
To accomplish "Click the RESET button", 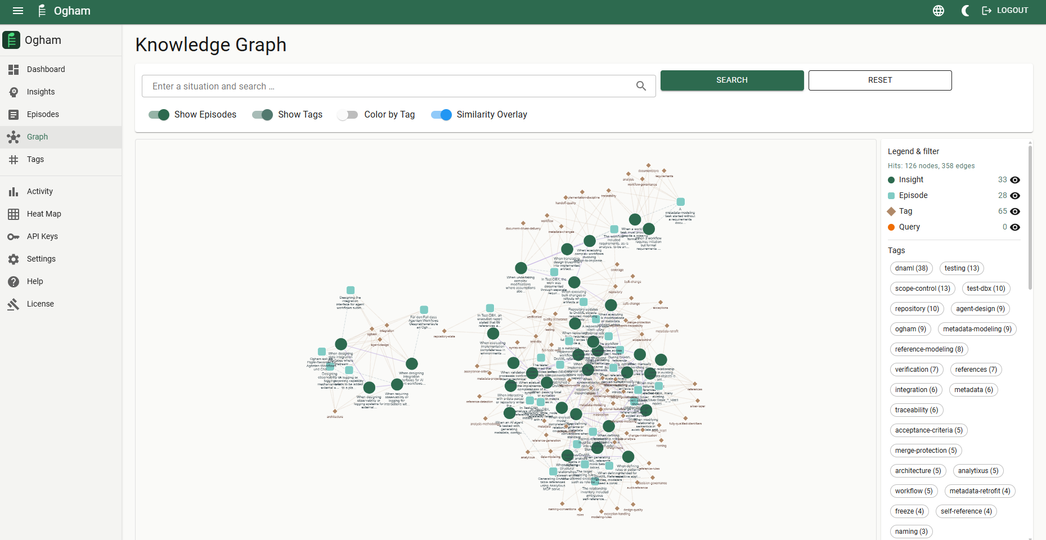I will point(880,80).
